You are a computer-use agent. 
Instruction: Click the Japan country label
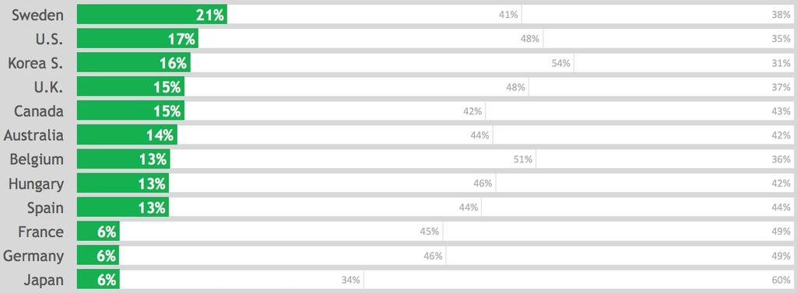click(44, 281)
